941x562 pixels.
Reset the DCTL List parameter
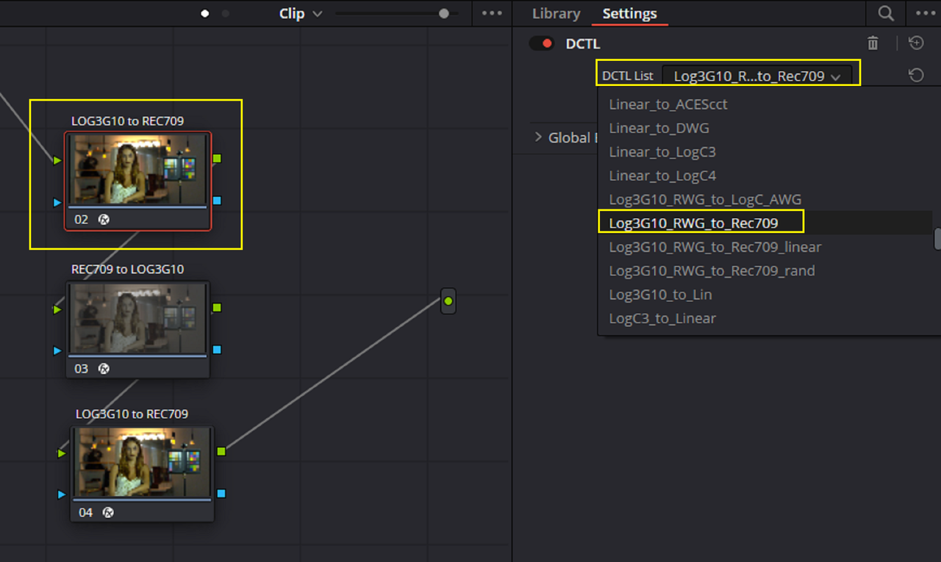(x=916, y=75)
